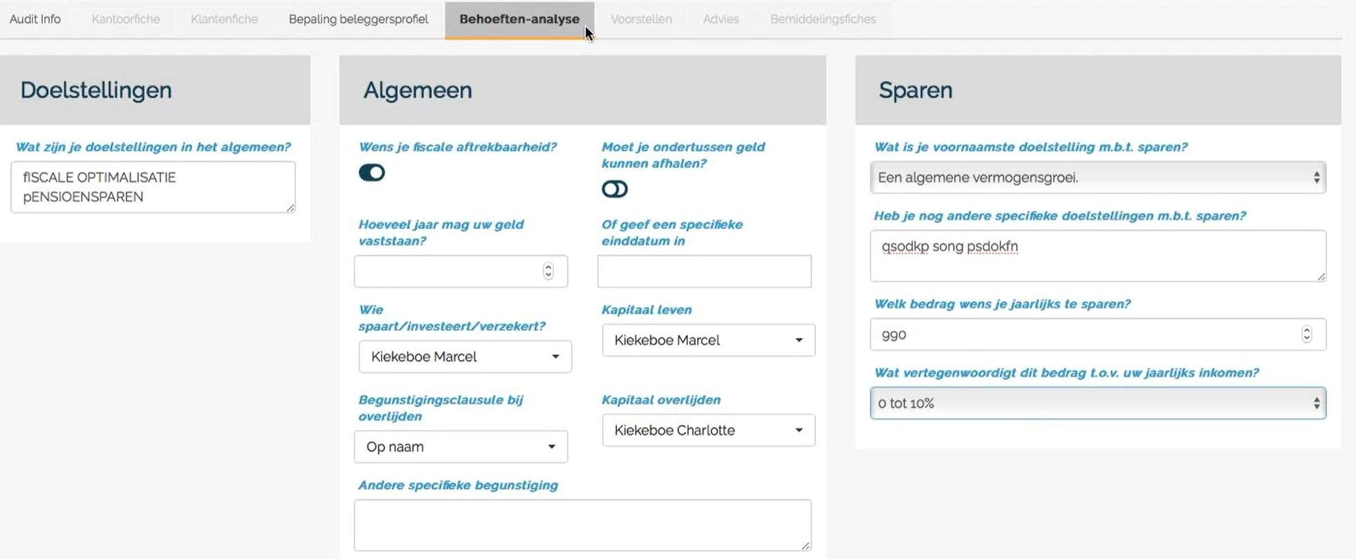Toggle fiscale aftrekbaarheid switch off
Image resolution: width=1356 pixels, height=559 pixels.
[371, 173]
